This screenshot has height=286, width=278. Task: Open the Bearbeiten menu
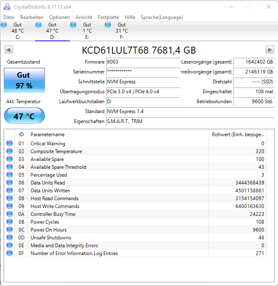point(32,17)
